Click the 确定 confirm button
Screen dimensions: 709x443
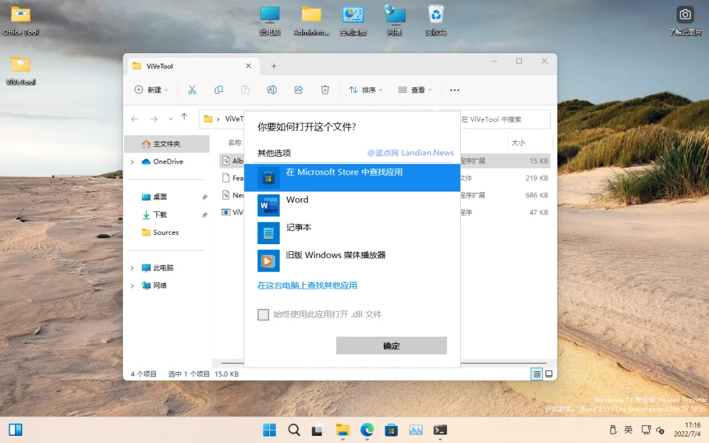click(x=391, y=345)
